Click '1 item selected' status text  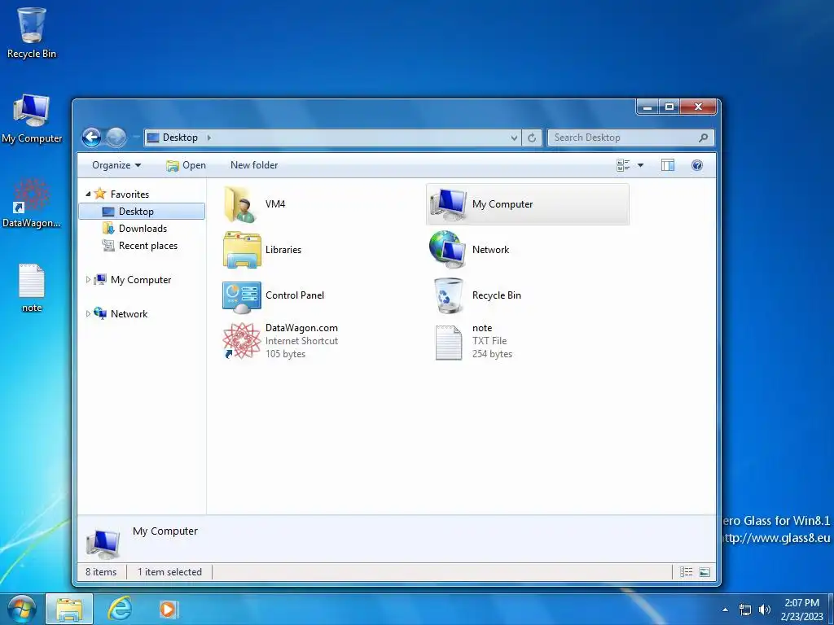tap(169, 572)
